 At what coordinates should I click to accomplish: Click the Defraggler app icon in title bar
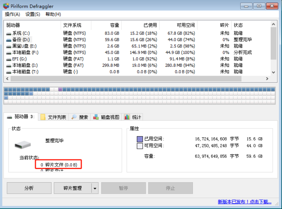point(5,6)
